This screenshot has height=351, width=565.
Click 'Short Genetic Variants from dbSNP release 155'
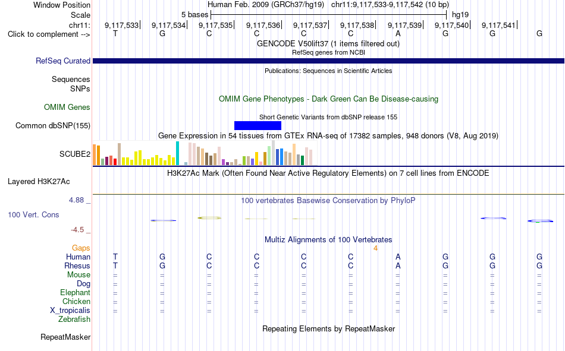[328, 118]
